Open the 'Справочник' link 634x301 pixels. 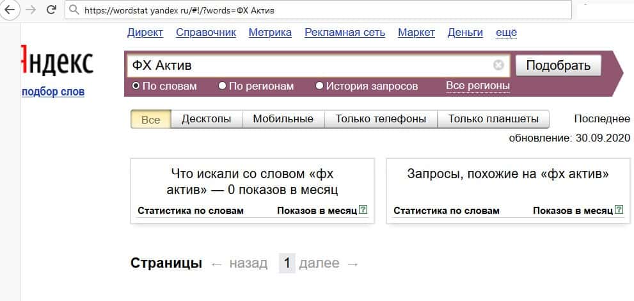[206, 33]
